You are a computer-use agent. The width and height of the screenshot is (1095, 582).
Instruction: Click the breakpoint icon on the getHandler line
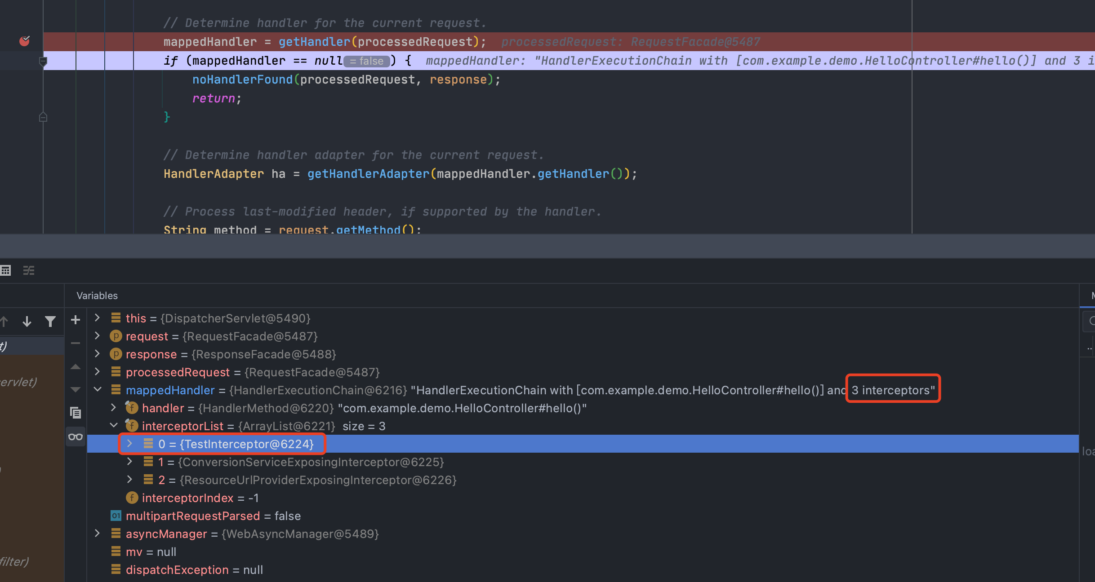25,41
